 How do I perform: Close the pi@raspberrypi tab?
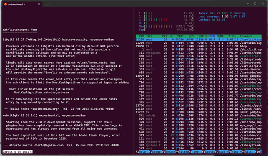tap(39, 4)
